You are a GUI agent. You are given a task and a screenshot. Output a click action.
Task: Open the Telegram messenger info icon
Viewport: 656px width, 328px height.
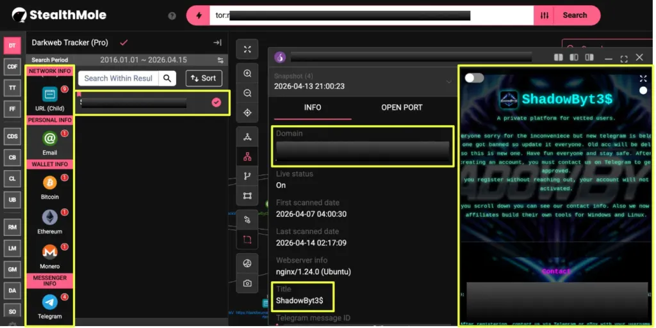pos(50,302)
